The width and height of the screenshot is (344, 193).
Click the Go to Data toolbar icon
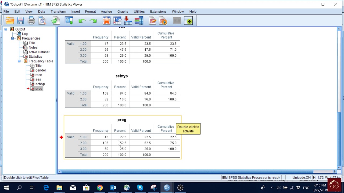pos(117,21)
